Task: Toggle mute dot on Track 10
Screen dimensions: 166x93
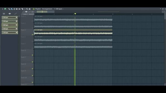Action: pos(32,82)
